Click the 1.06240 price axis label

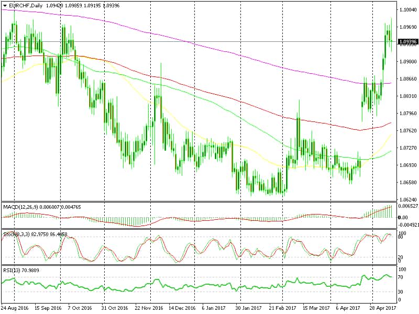408,200
